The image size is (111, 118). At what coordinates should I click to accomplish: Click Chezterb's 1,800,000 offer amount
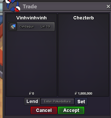pos(85,94)
